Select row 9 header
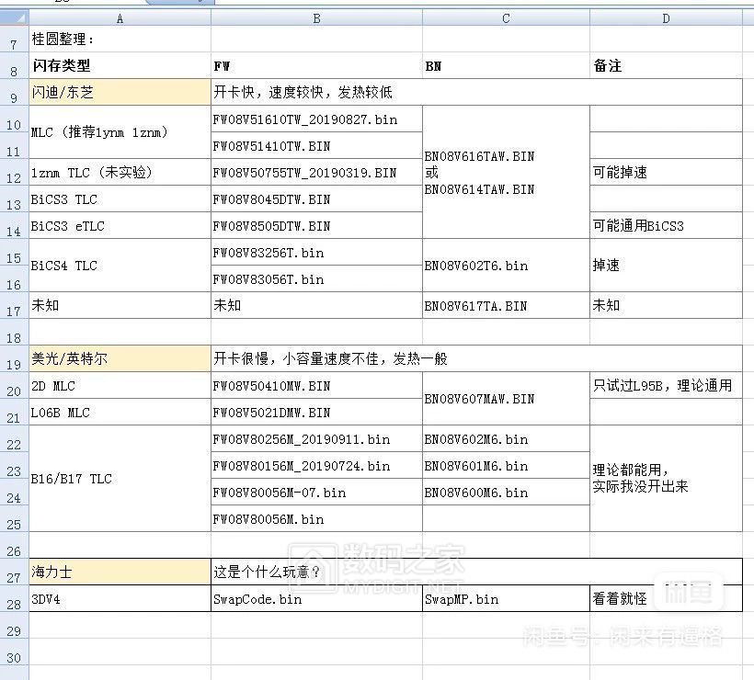The image size is (754, 680). tap(14, 92)
